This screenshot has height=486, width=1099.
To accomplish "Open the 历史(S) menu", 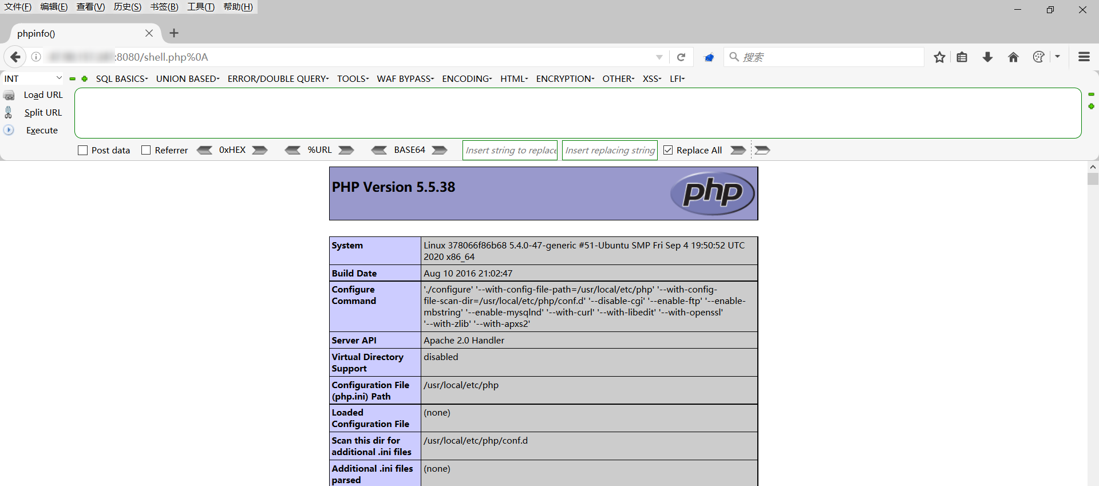I will point(127,7).
